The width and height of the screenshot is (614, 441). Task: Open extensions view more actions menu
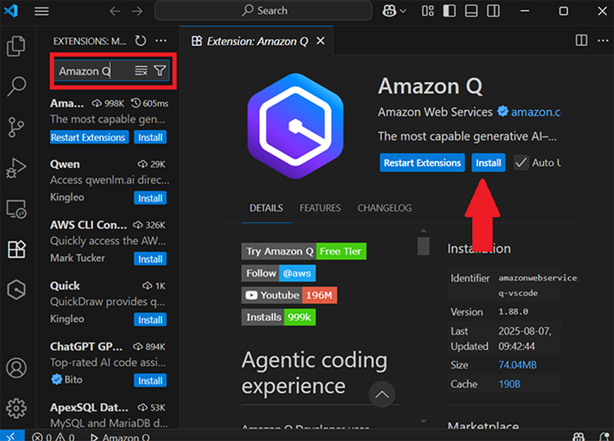pyautogui.click(x=160, y=40)
